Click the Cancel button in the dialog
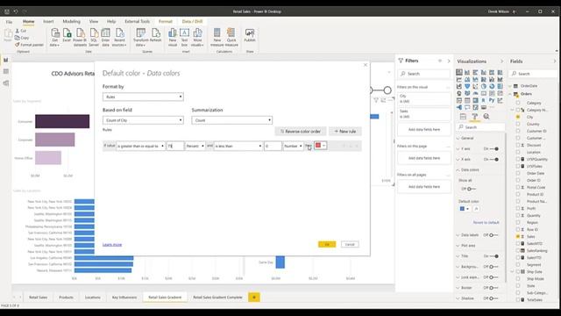Viewport: 561px width, 316px height. [350, 244]
